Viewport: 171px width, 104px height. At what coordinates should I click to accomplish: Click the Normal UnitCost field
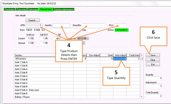(30, 43)
